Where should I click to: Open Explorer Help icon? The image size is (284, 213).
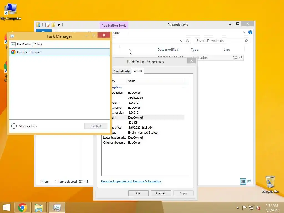click(x=250, y=32)
